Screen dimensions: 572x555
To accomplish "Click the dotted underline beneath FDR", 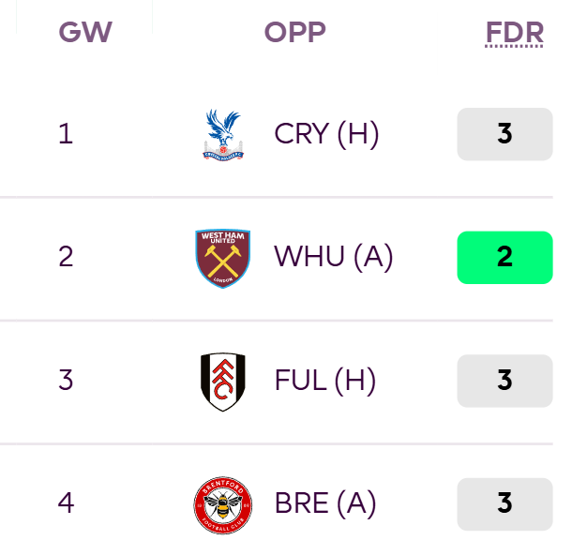I will tap(515, 46).
